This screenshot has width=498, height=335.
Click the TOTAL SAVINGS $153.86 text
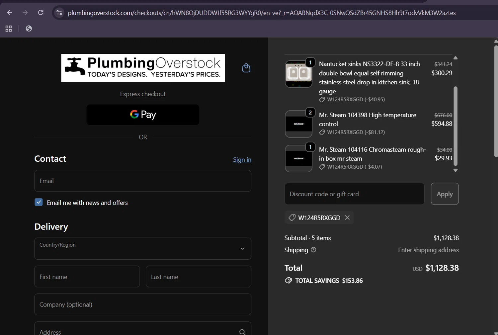click(x=329, y=281)
